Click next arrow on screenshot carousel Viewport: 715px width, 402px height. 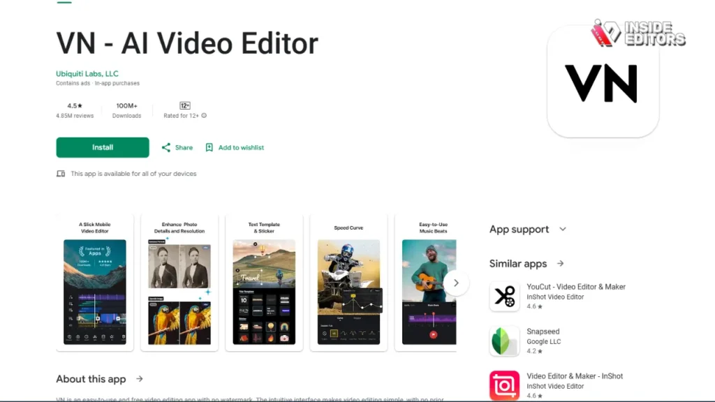click(455, 283)
